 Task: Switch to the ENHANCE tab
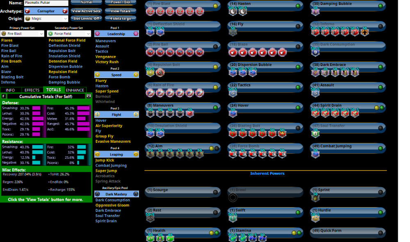75,90
